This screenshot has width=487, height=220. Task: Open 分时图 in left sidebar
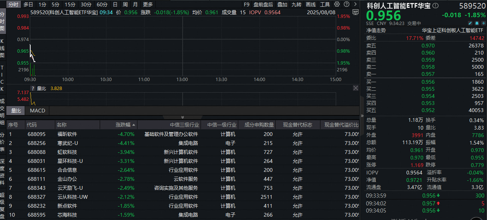[2, 21]
